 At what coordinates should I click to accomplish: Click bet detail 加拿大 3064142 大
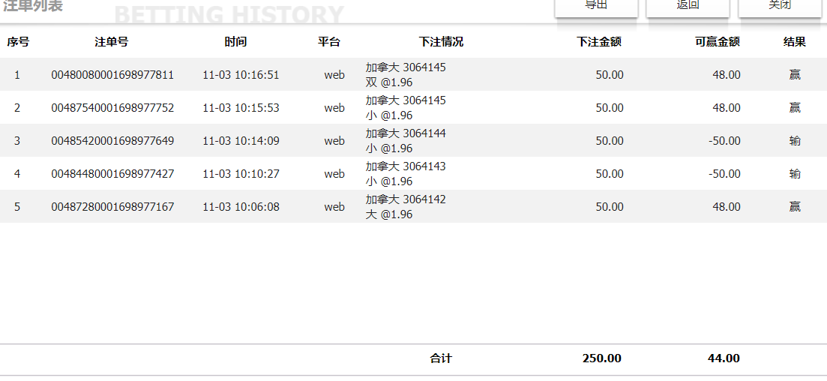[406, 207]
